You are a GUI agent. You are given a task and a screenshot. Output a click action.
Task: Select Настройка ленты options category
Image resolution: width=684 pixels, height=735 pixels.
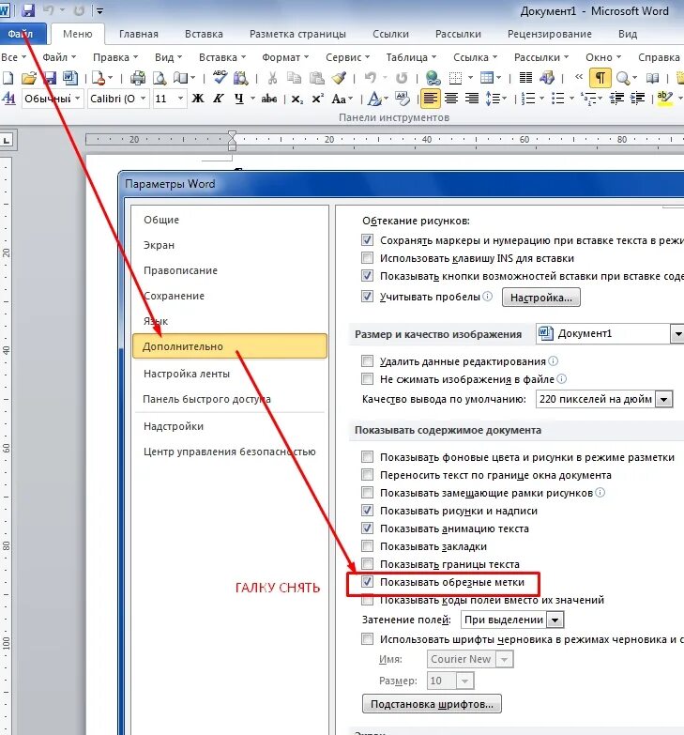(187, 374)
